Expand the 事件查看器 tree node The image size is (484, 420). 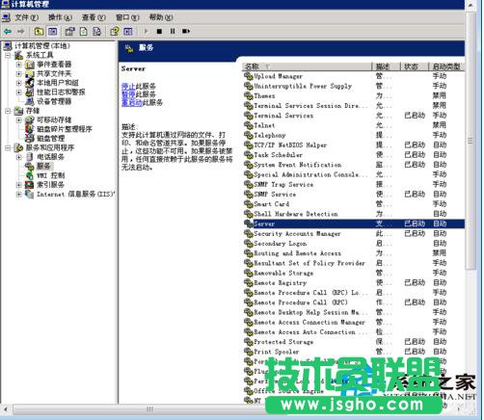tap(18, 65)
